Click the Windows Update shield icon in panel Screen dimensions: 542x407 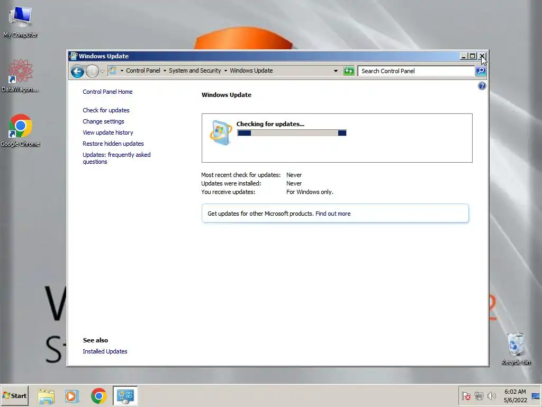coord(221,132)
